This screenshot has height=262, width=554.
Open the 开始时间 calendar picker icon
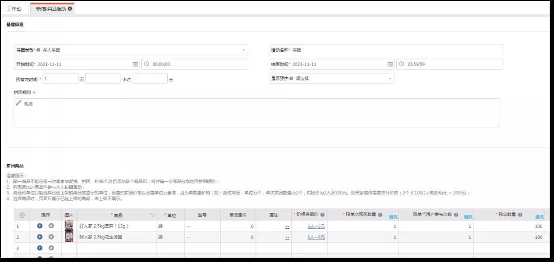pos(135,64)
